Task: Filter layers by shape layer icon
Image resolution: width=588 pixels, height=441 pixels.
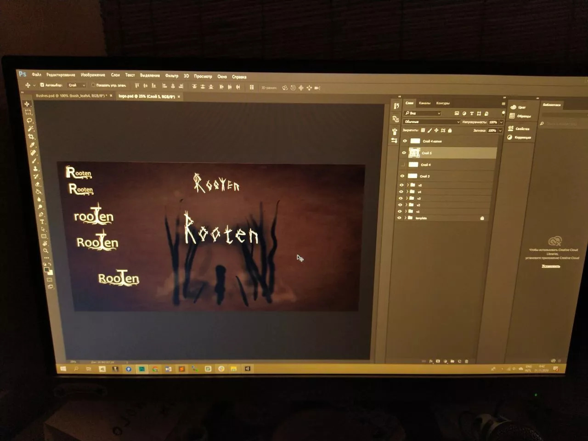Action: [x=479, y=113]
